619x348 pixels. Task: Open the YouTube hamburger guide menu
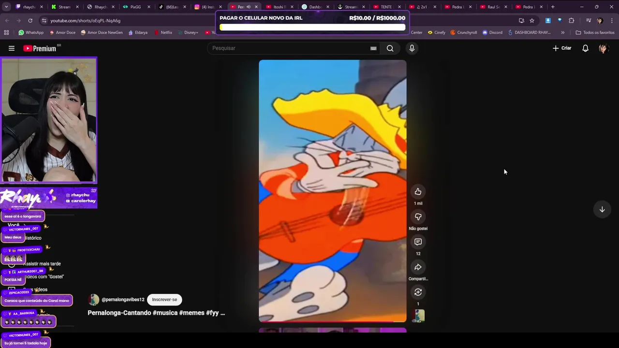tap(12, 48)
